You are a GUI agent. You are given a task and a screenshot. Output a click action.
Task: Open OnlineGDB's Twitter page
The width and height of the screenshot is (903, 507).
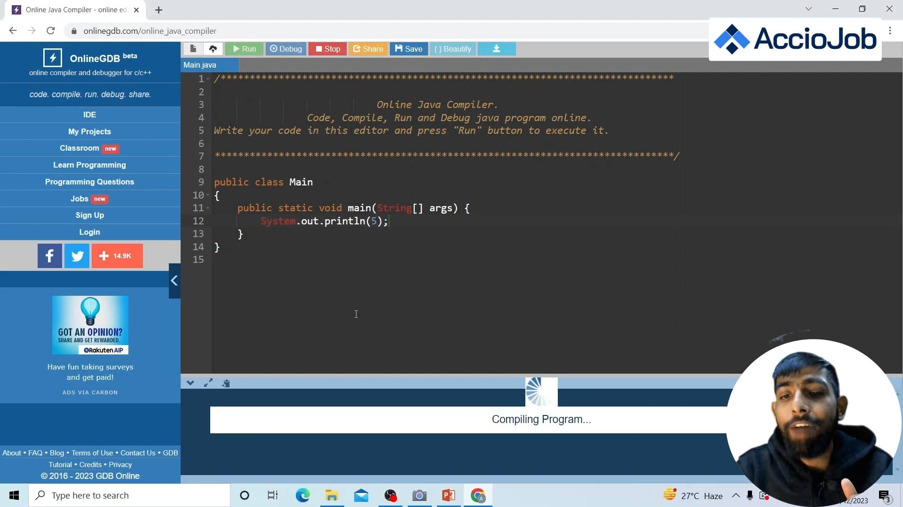77,256
